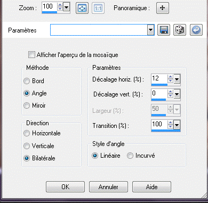Screen dimensions: 208x203
Task: Enable Afficher l'aperçu de la mosaïque checkbox
Action: coord(31,55)
